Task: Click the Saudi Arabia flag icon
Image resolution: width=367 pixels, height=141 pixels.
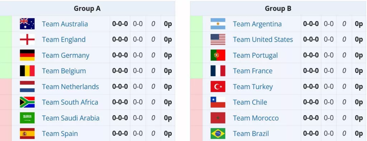Action: tap(27, 118)
